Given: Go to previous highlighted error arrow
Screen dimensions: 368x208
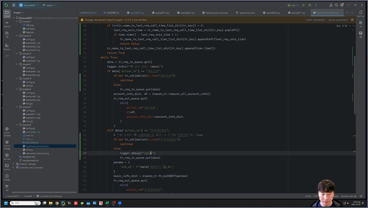Looking at the screenshot, I should pyautogui.click(x=349, y=26).
